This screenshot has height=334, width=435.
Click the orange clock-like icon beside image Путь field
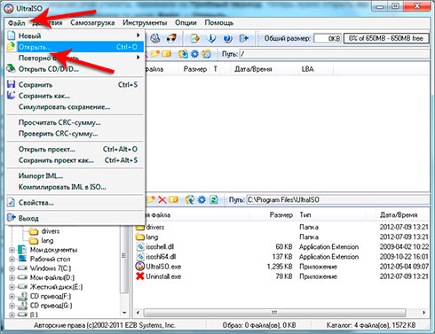207,54
